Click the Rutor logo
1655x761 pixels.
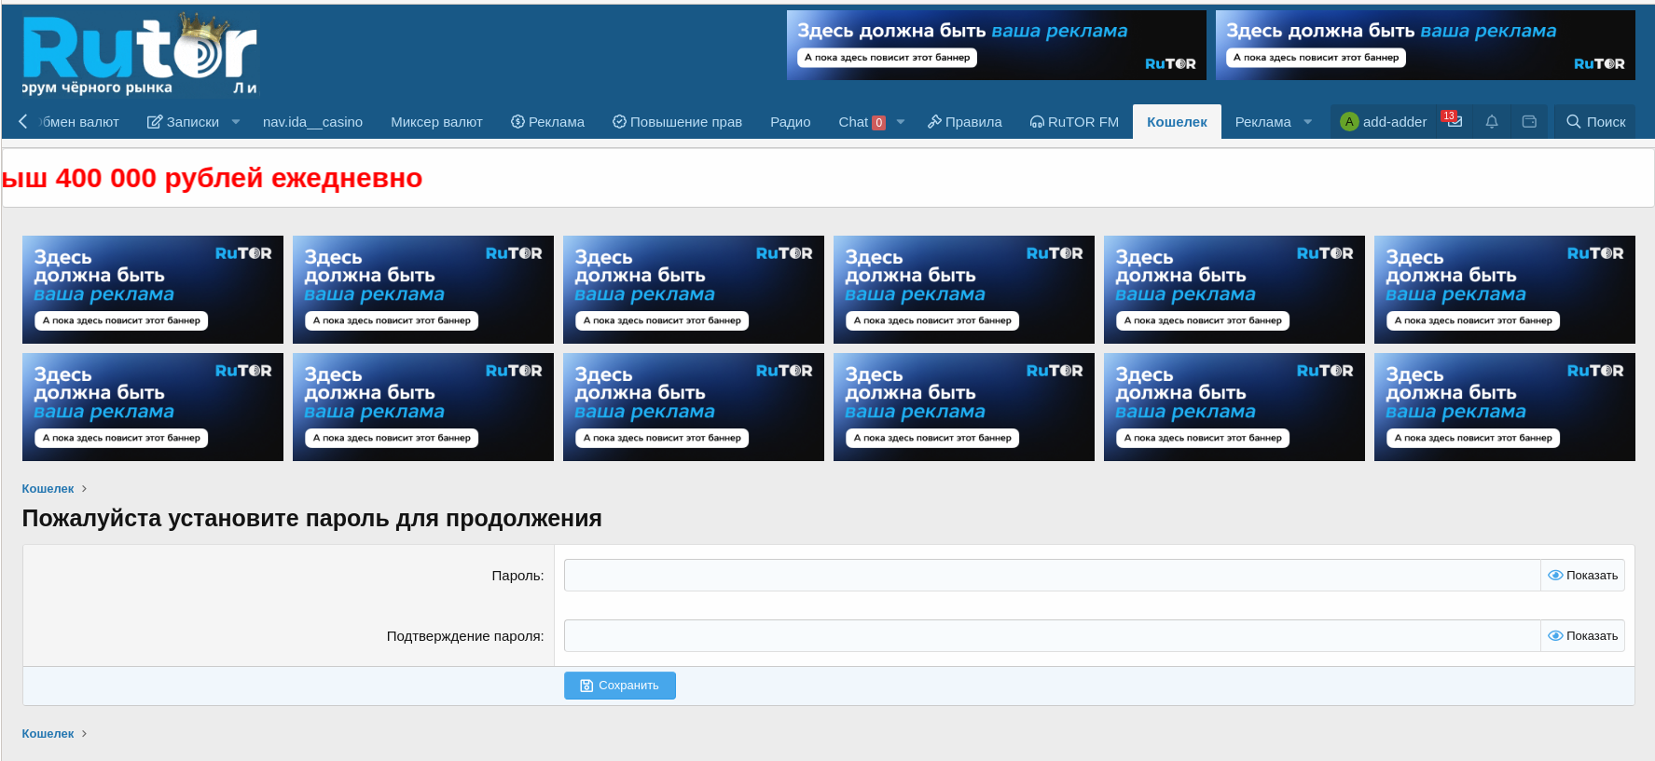click(140, 56)
